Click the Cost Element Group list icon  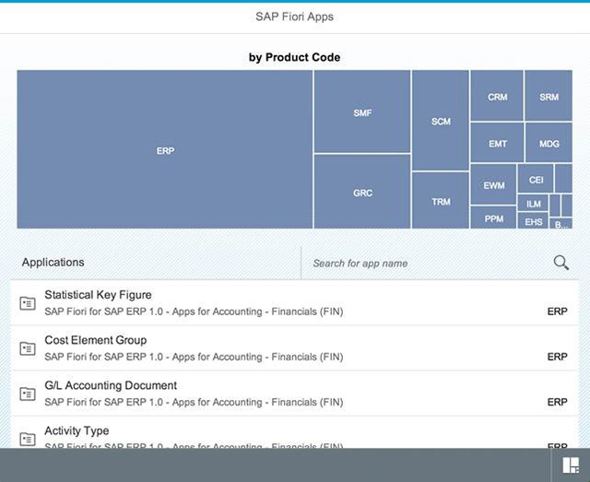pos(28,348)
